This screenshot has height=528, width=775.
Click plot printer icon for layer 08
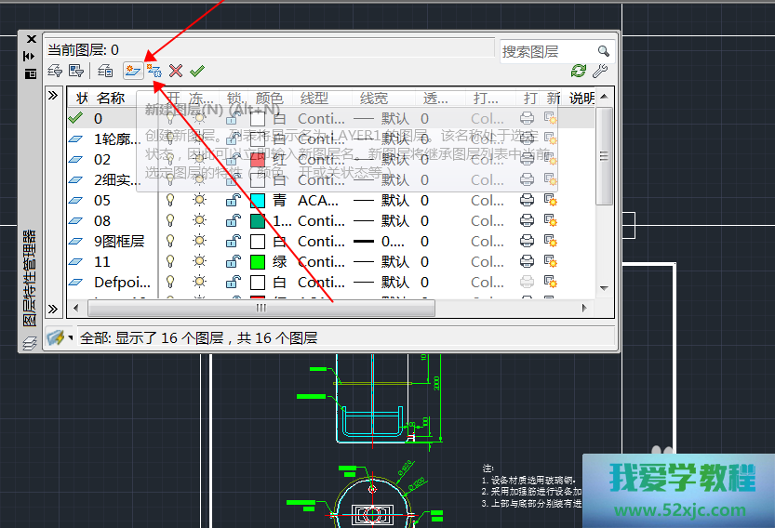[527, 221]
